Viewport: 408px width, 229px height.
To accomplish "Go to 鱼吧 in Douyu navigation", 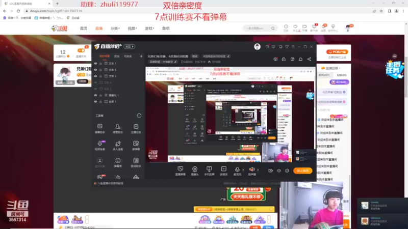I will click(x=166, y=28).
